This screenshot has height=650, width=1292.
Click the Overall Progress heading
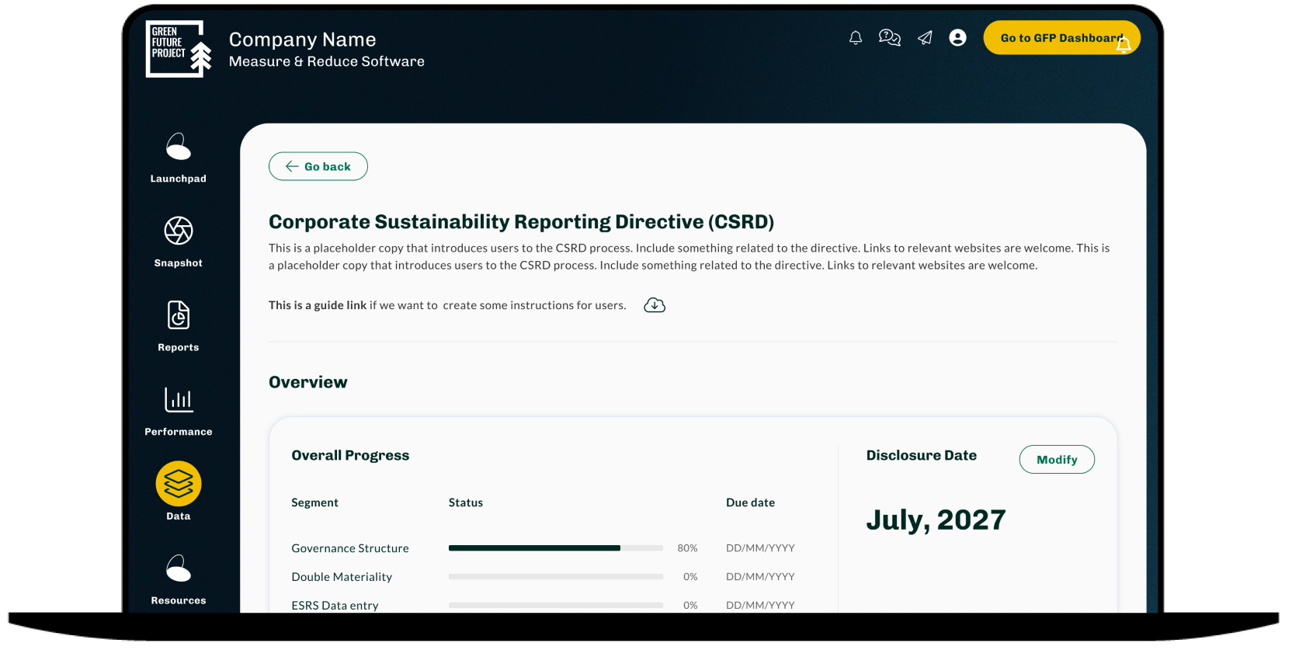coord(350,456)
